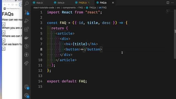Click react-tutorials-code in breadcrumb
The height and width of the screenshot is (99, 176).
pyautogui.click(x=44, y=8)
